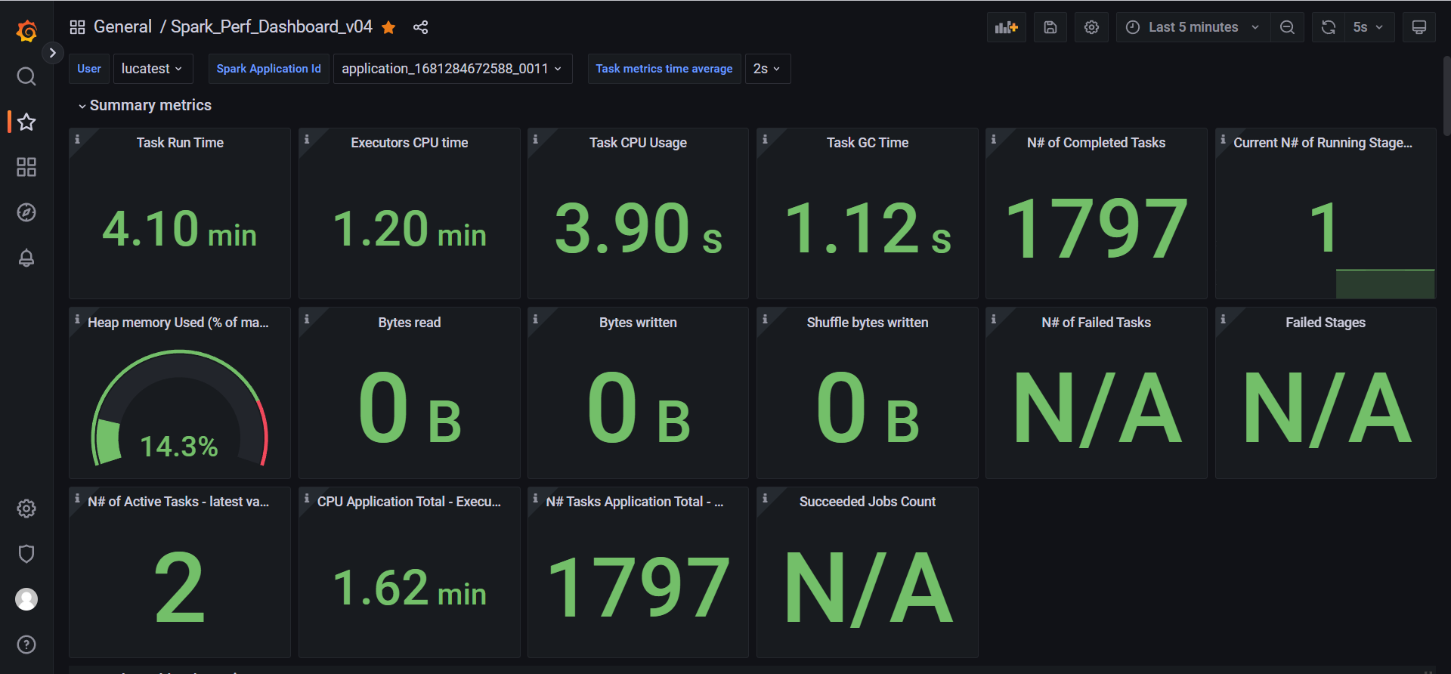Open the Task GC Time panel title

868,143
